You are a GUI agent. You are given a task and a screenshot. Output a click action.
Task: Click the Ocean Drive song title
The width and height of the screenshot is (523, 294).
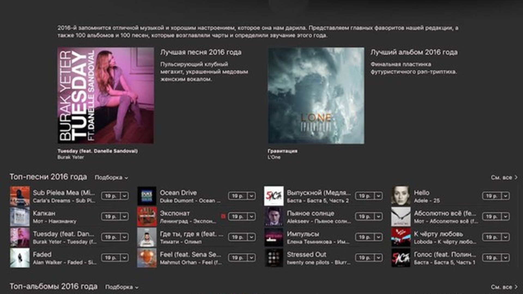pos(178,193)
